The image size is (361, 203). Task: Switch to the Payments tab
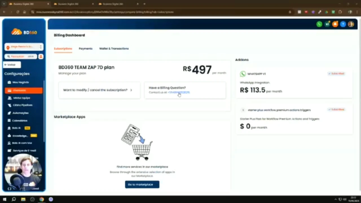85,48
